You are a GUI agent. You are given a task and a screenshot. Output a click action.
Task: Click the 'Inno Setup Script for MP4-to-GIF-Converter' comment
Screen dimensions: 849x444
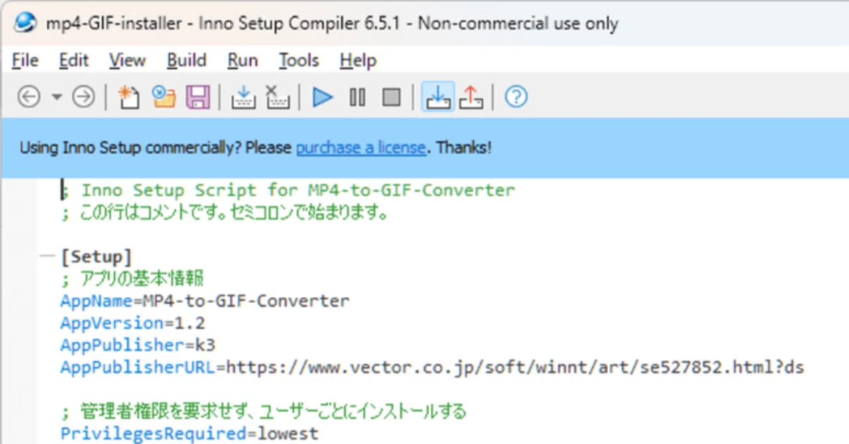pos(288,190)
